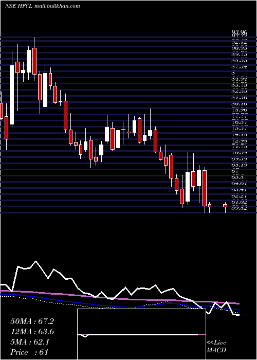Click the NSE HFCL chart title

[x=20, y=6]
